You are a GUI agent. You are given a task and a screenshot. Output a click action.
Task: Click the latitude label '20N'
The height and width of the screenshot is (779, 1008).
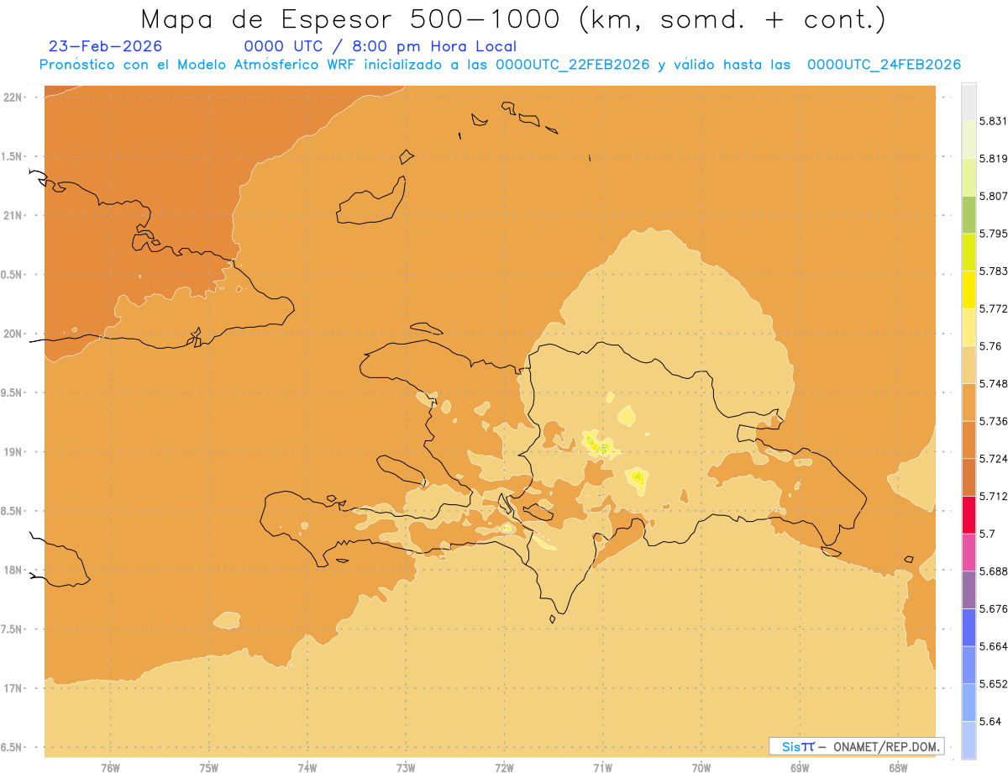pos(13,334)
